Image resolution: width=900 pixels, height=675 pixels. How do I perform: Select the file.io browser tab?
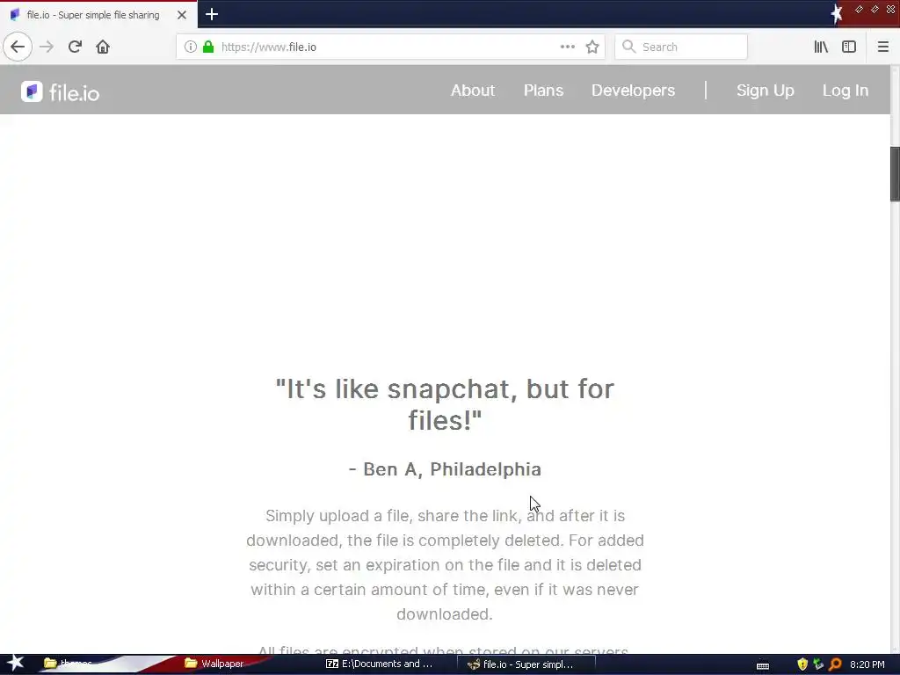click(x=98, y=15)
